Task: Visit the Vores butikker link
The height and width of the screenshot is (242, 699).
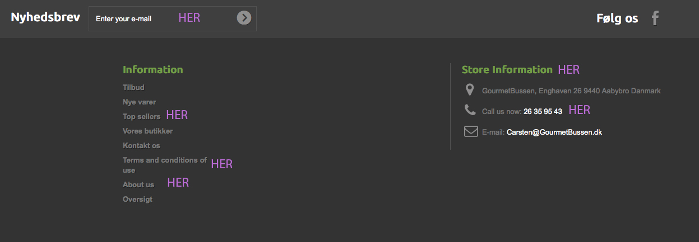Action: click(147, 131)
